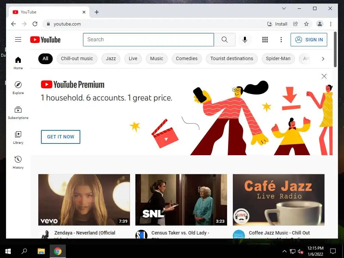Click Coffee Jazz Music video title
The image size is (344, 258).
(x=279, y=234)
